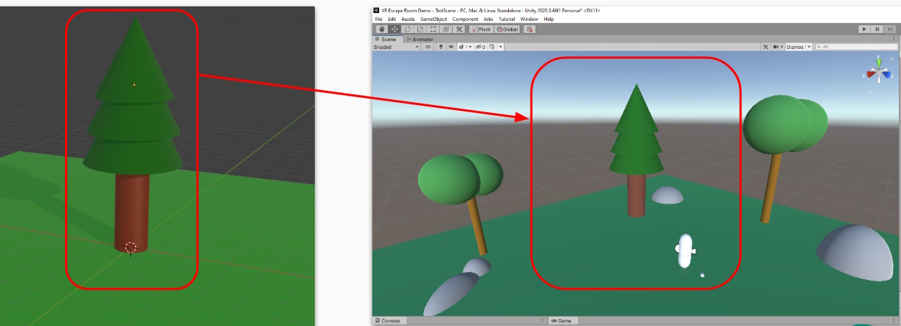Click the scene search field
The height and width of the screenshot is (326, 901).
pos(856,47)
